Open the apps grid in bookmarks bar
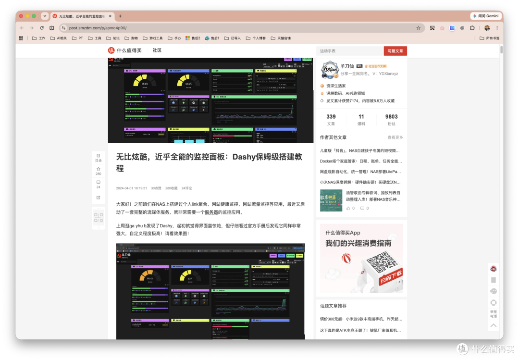 [x=21, y=38]
